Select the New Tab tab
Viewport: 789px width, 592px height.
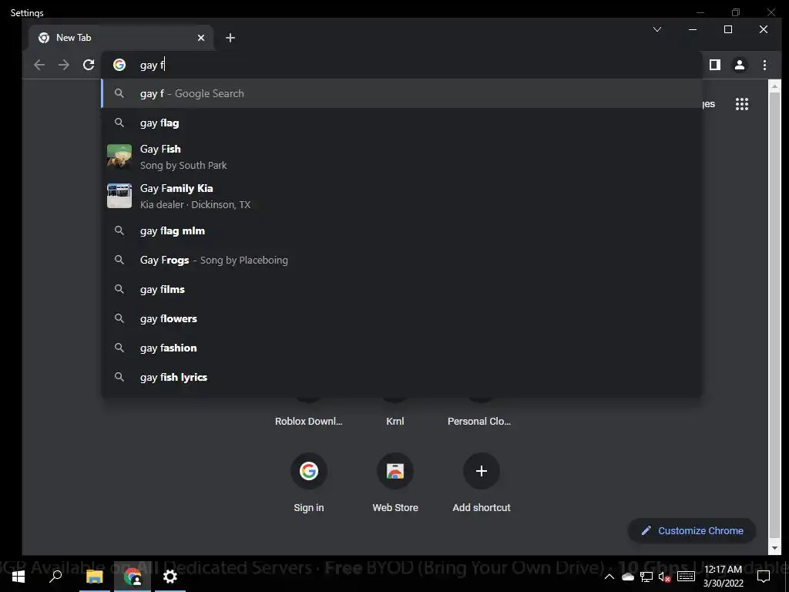123,38
